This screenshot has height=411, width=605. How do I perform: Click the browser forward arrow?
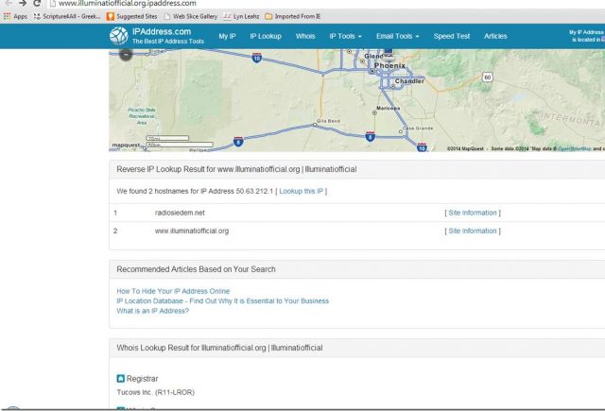click(x=23, y=3)
